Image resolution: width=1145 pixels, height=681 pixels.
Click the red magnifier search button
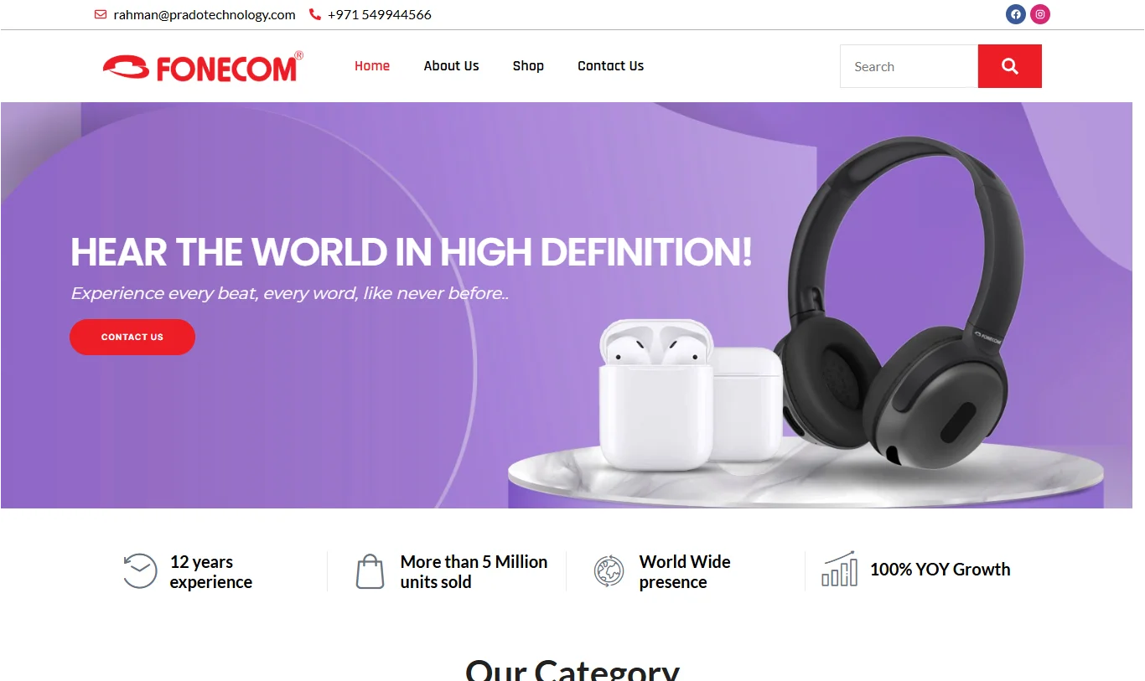tap(1010, 66)
